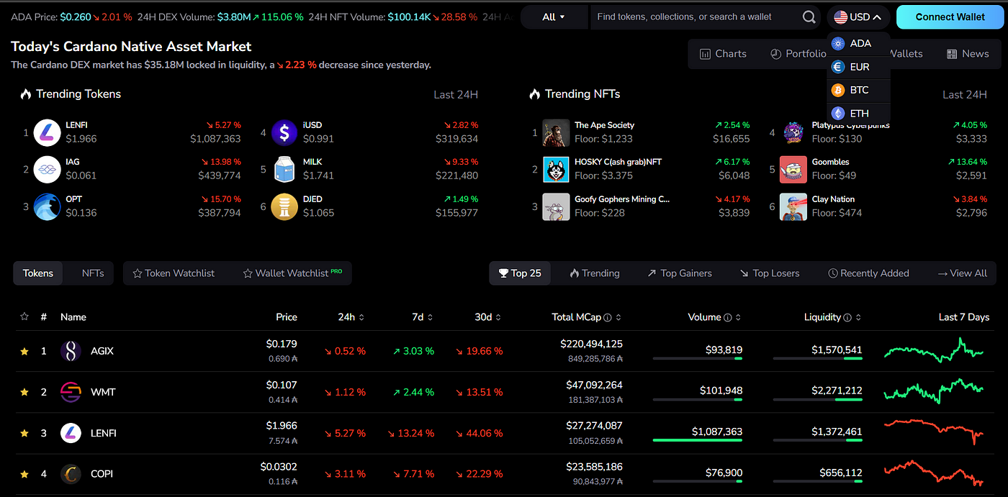Click the AGIX liquidity bar in table
The image size is (1008, 497).
point(817,357)
